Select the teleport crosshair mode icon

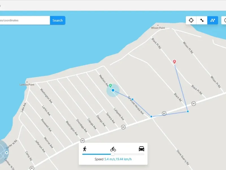tap(191, 20)
